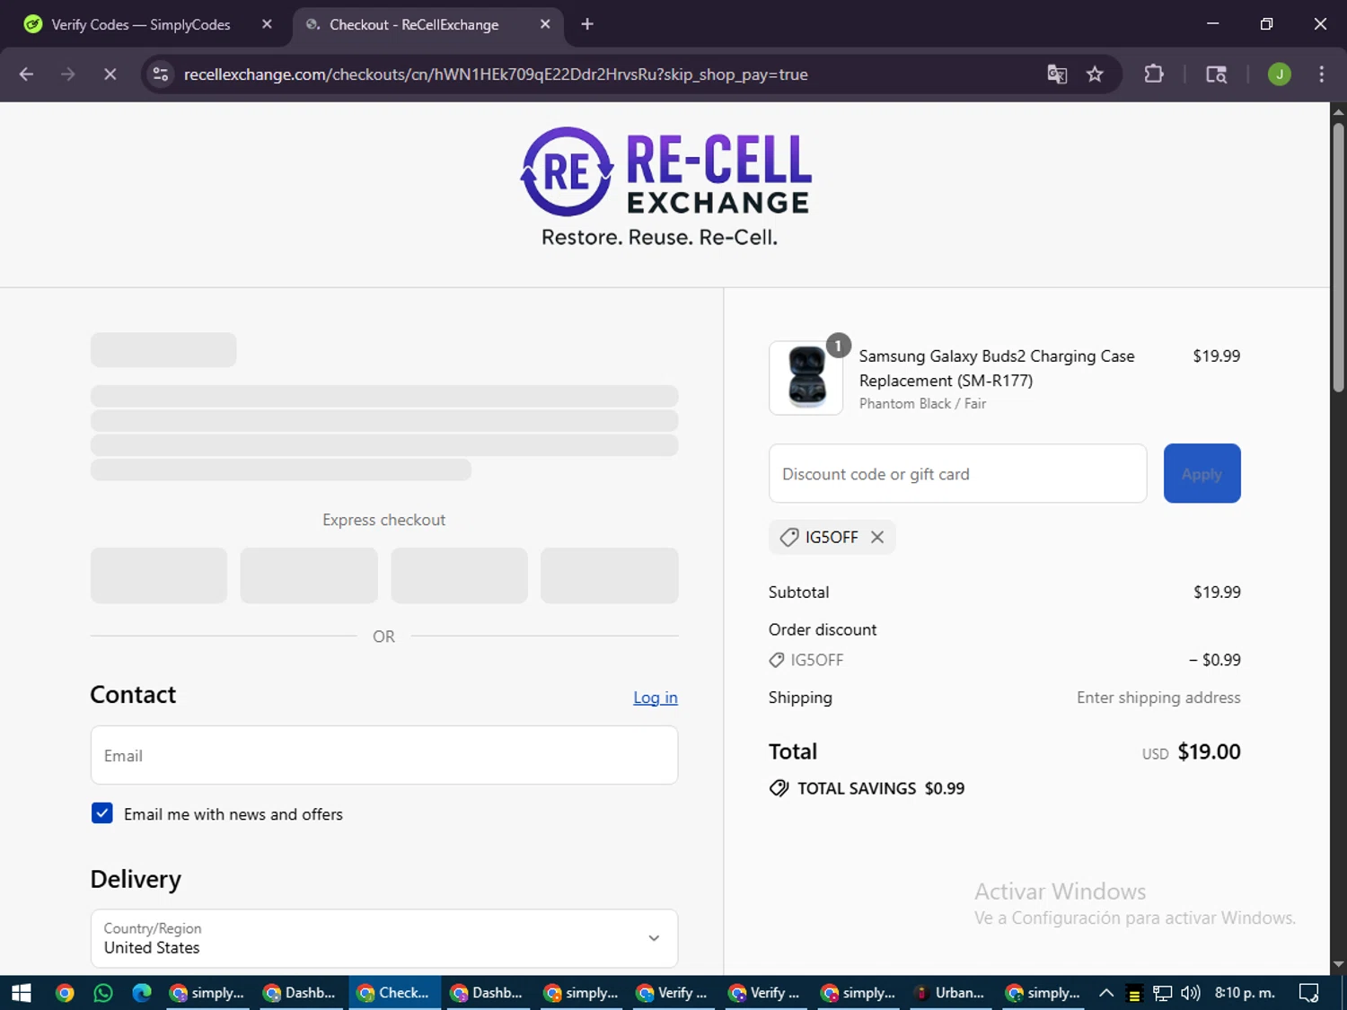Switch to Verify Codes — SimplyCodes tab
This screenshot has width=1347, height=1010.
pyautogui.click(x=141, y=24)
